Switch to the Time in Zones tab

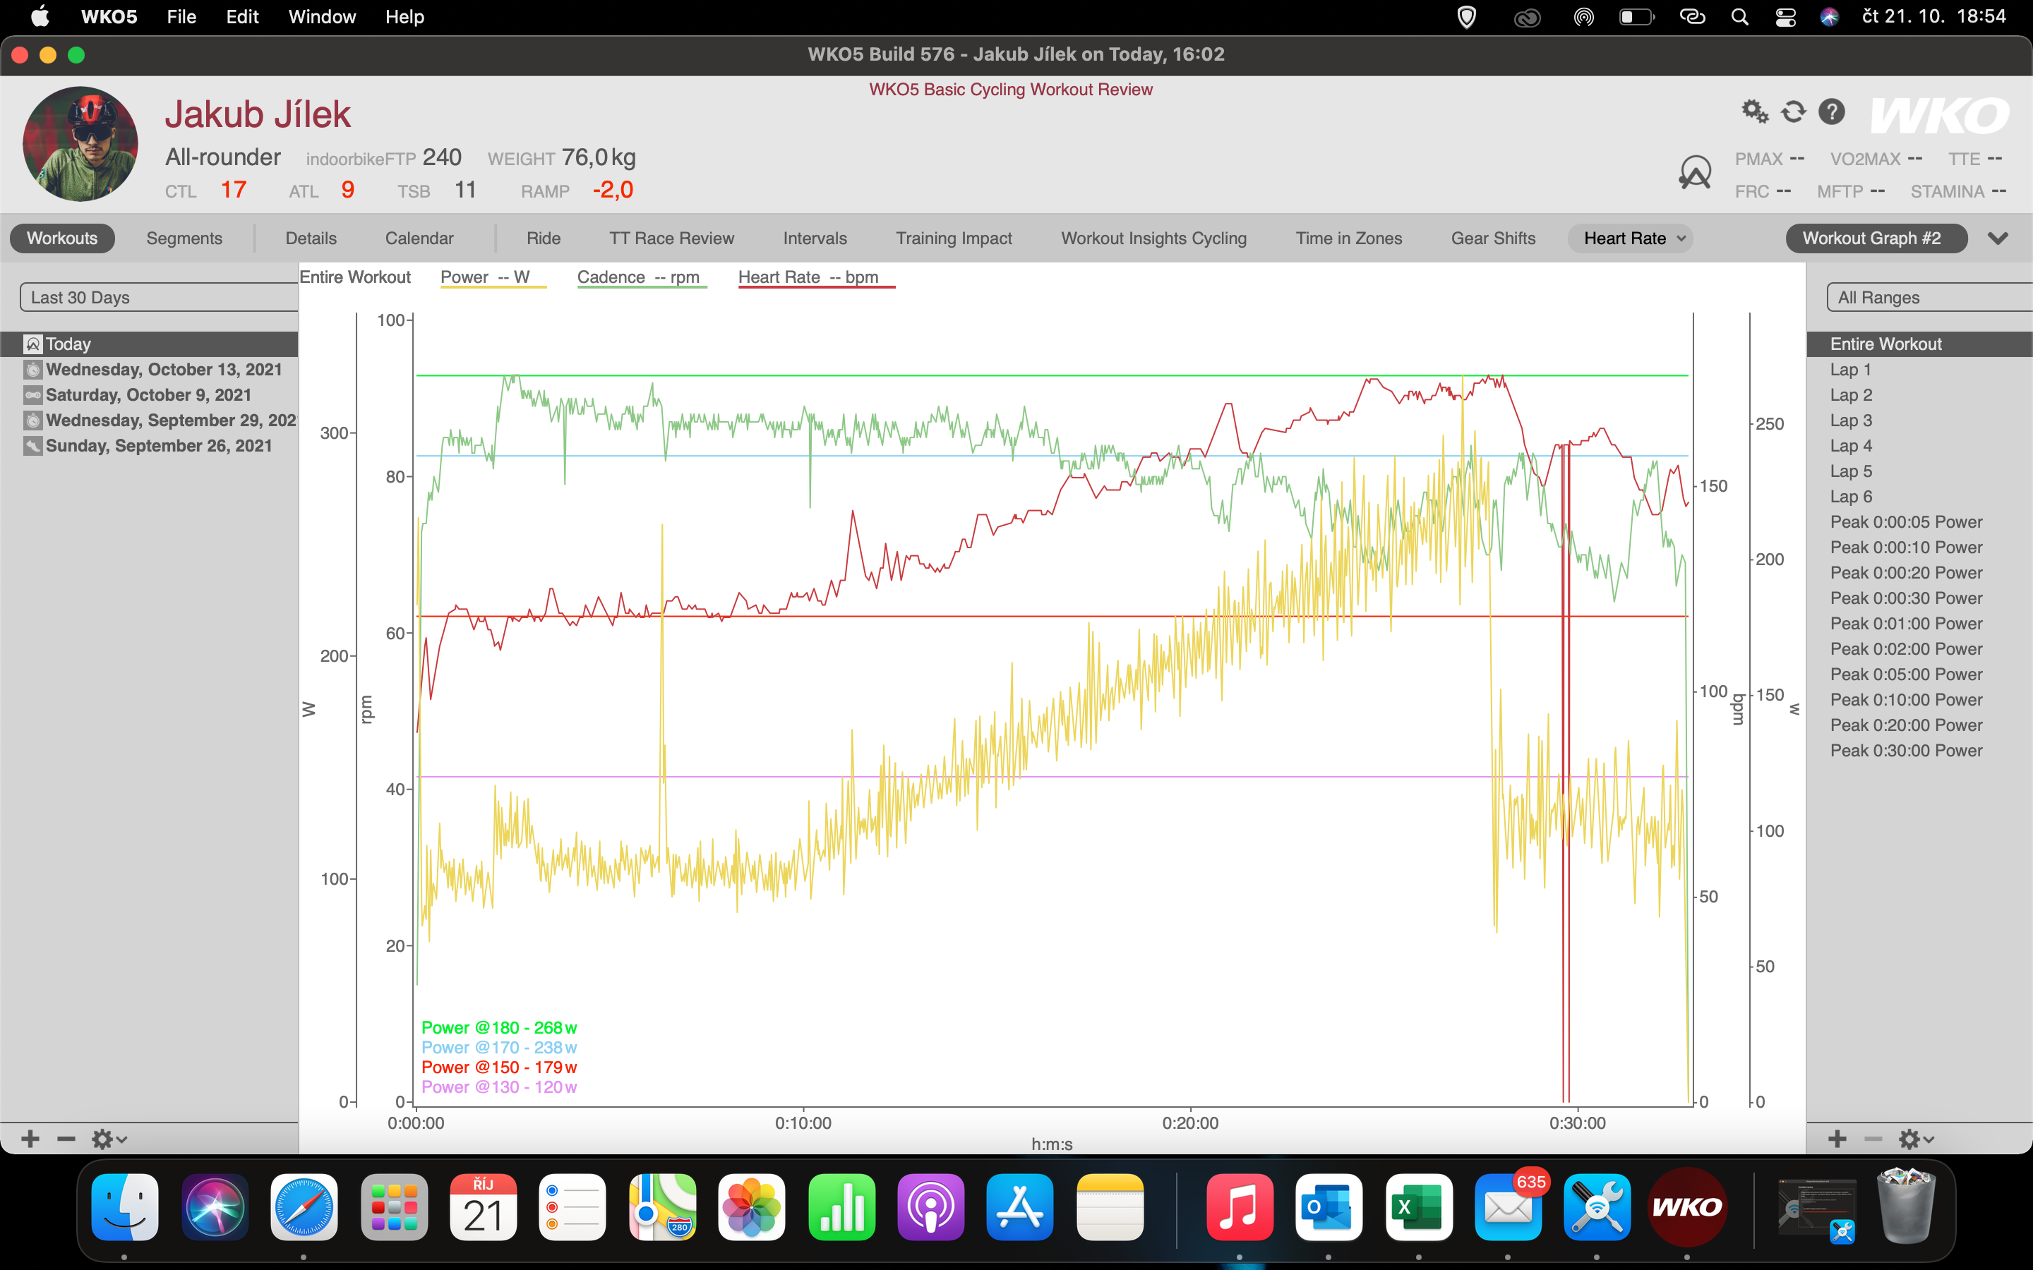coord(1348,238)
